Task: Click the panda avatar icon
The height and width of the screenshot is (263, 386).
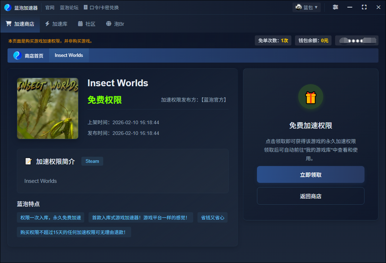Action: (x=298, y=7)
